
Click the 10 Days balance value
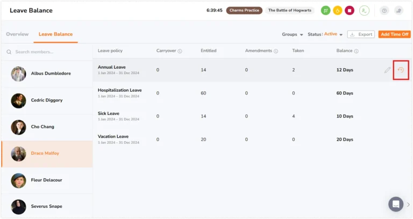(345, 116)
